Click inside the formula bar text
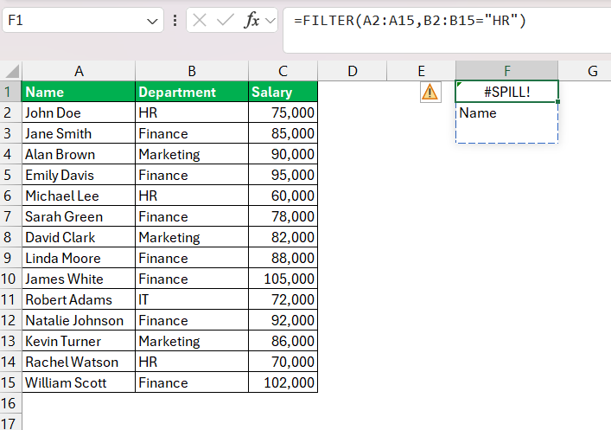Viewport: 611px width, 430px height. (410, 20)
